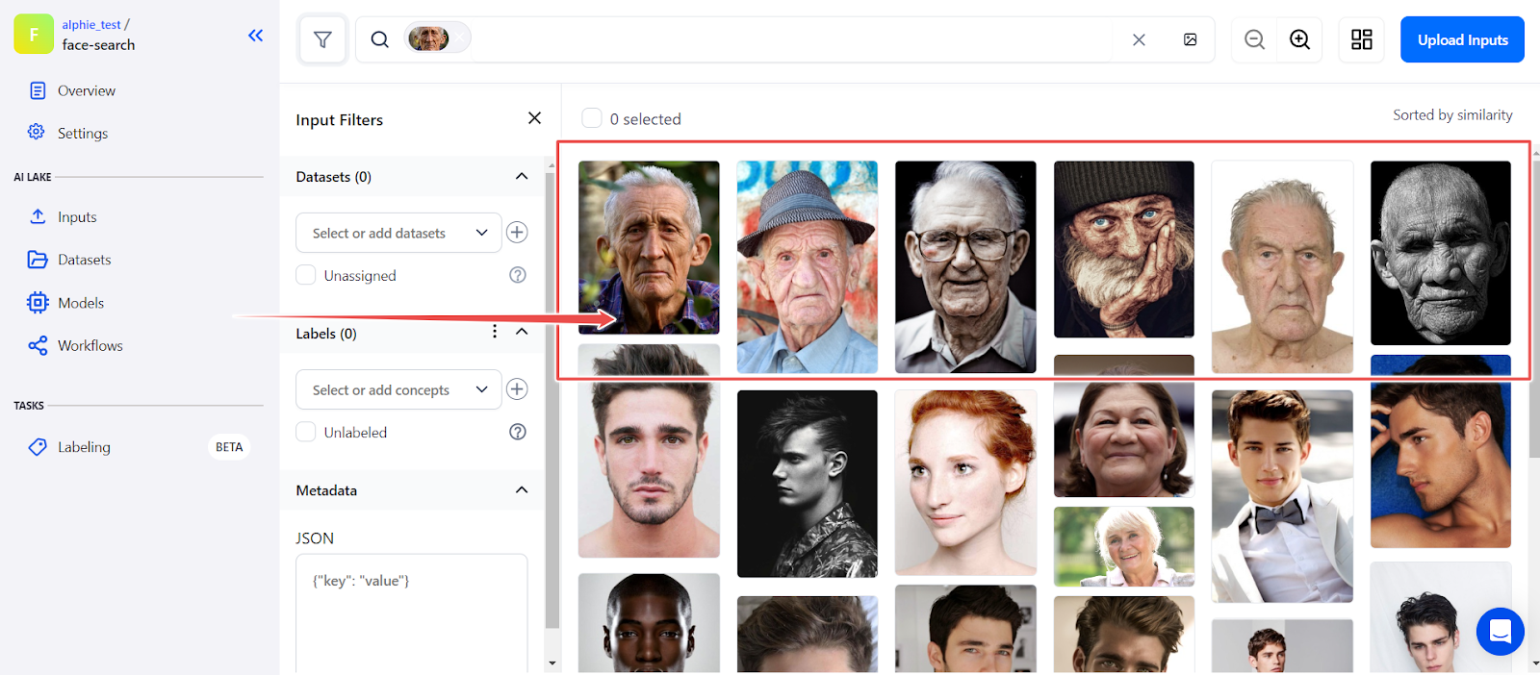
Task: Collapse the Metadata section
Action: click(x=522, y=490)
